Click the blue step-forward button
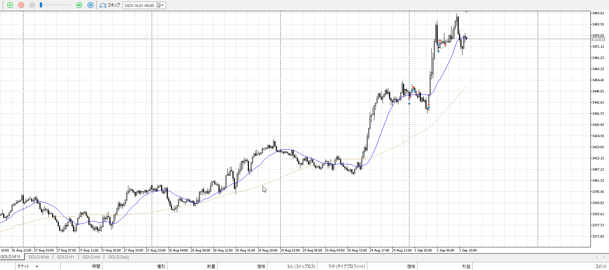Viewport: 609px width, 270px height. coord(90,5)
